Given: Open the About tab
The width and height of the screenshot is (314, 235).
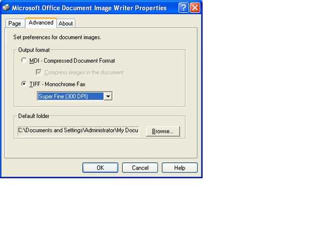Looking at the screenshot, I should pyautogui.click(x=66, y=24).
